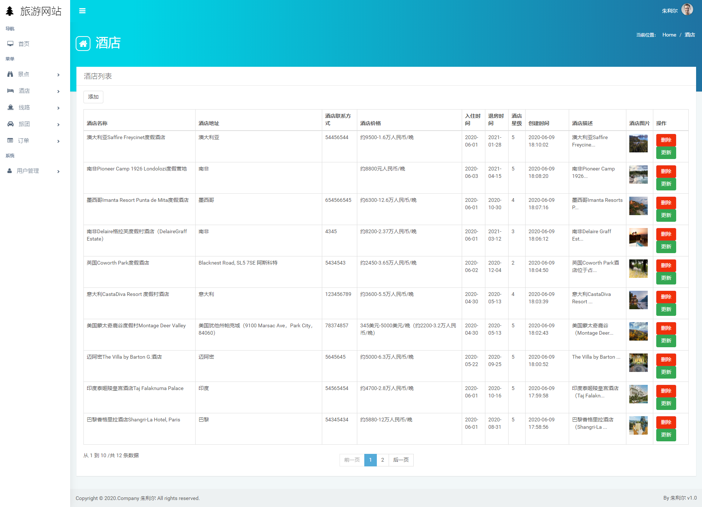
Task: Update the Taj Falaknuma Palace hotel
Action: (666, 404)
